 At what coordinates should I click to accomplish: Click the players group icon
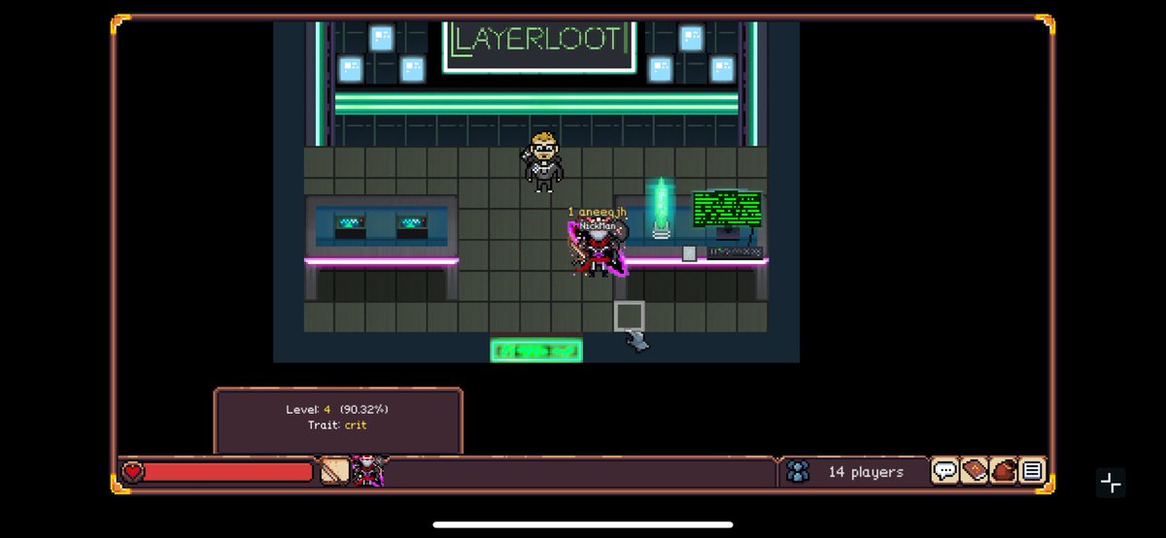click(798, 472)
